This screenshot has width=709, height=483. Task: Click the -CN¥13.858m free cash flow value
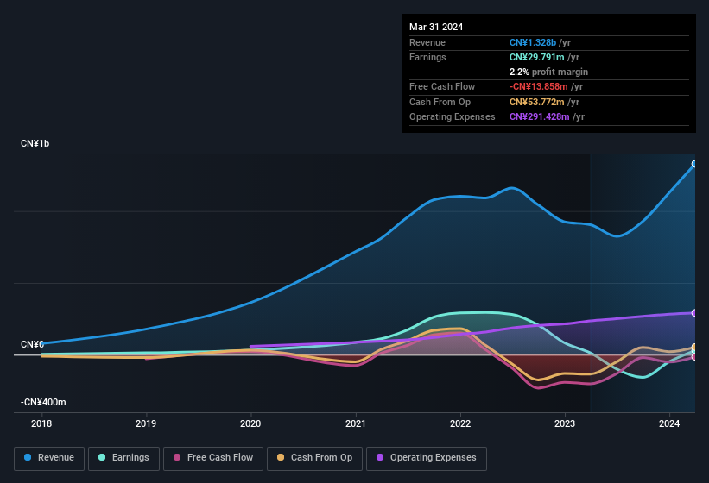pos(539,86)
